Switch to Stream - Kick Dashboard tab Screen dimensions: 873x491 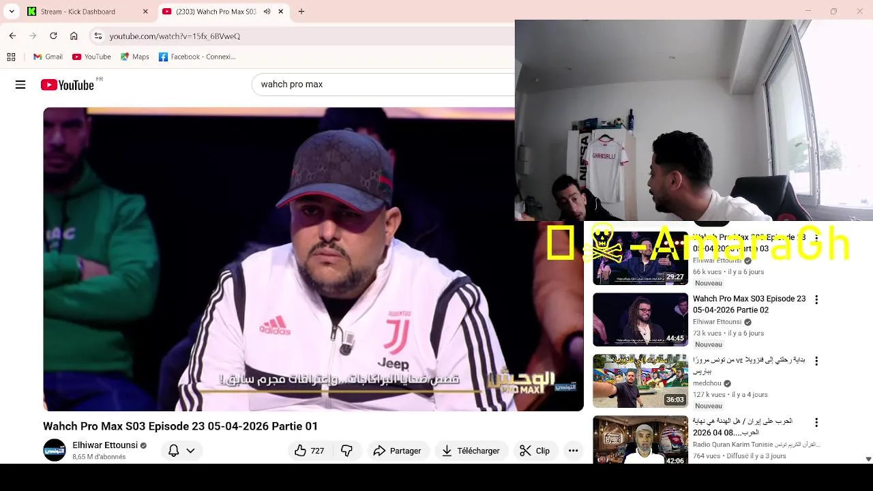click(78, 12)
